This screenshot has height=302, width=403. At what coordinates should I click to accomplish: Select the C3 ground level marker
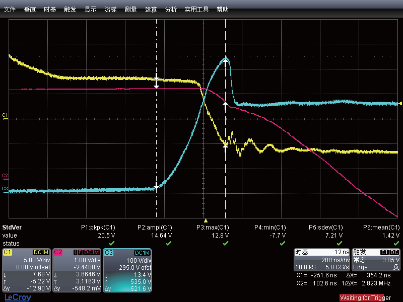(5, 190)
